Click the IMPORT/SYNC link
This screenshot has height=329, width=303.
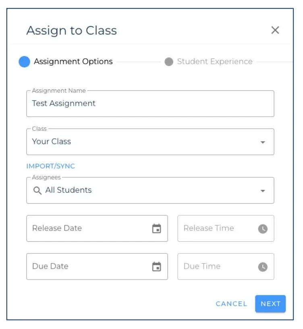tap(50, 165)
